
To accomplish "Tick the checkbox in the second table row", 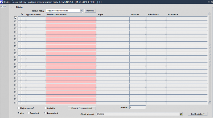I will click(15, 22).
